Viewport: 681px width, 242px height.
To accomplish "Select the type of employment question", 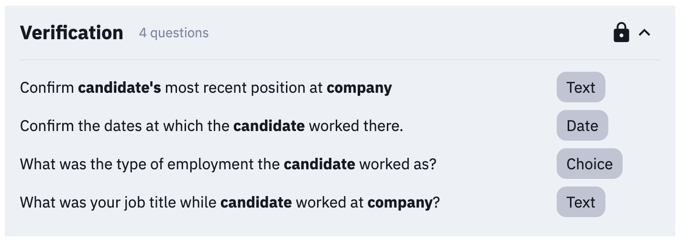I will click(228, 165).
